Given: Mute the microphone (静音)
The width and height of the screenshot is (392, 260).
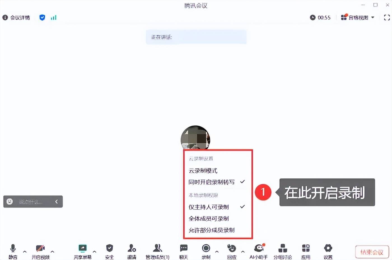Looking at the screenshot, I should click(x=13, y=251).
